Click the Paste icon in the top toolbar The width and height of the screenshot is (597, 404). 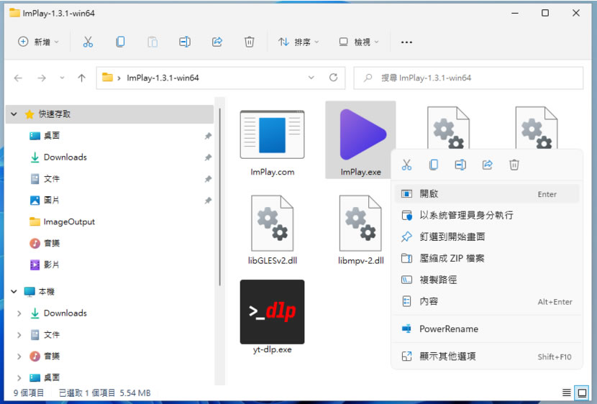152,42
